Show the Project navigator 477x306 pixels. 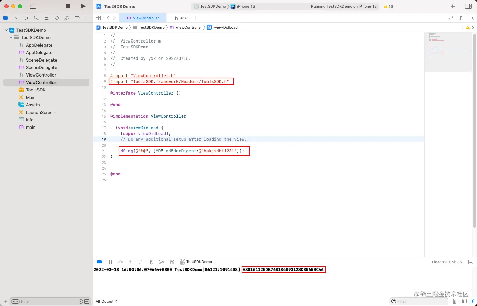point(6,18)
